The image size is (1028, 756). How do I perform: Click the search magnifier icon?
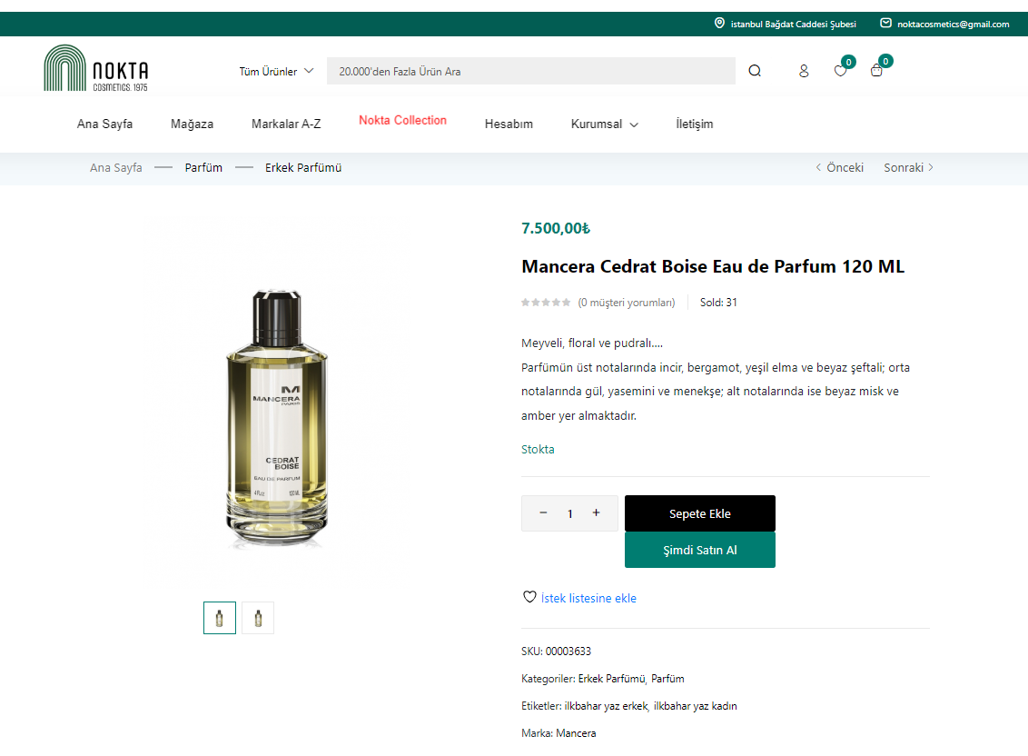[755, 71]
